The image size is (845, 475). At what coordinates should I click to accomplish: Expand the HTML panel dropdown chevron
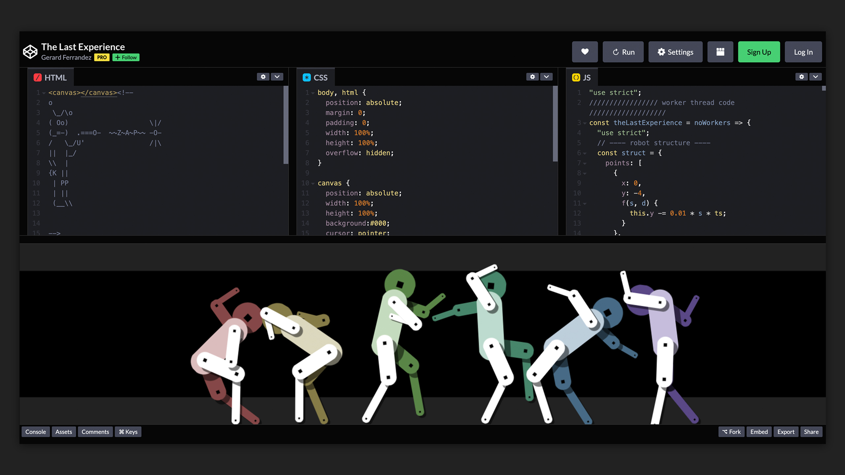pos(277,77)
